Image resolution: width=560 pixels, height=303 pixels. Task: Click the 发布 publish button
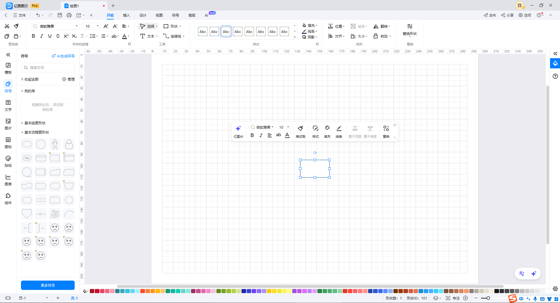[x=490, y=15]
